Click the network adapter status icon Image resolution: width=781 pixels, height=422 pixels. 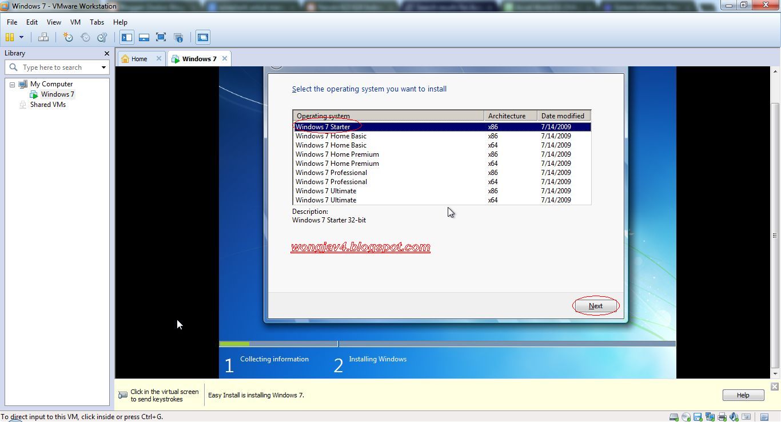pyautogui.click(x=710, y=417)
